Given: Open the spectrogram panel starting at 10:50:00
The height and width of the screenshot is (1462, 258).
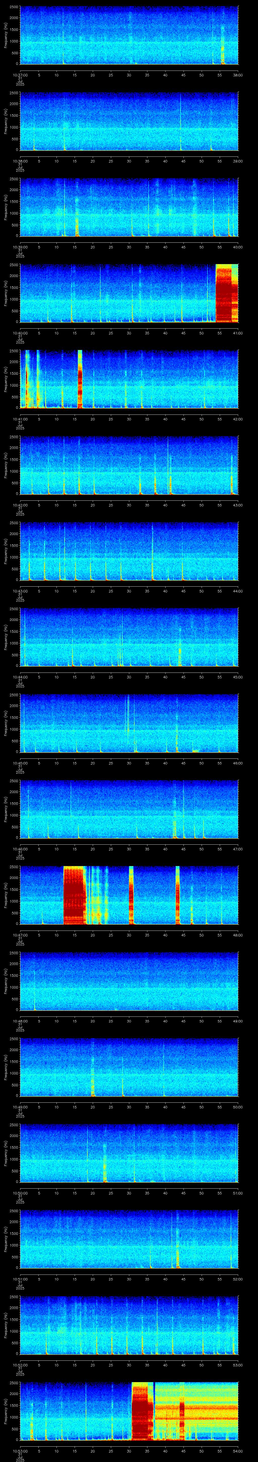Looking at the screenshot, I should coord(129,1153).
